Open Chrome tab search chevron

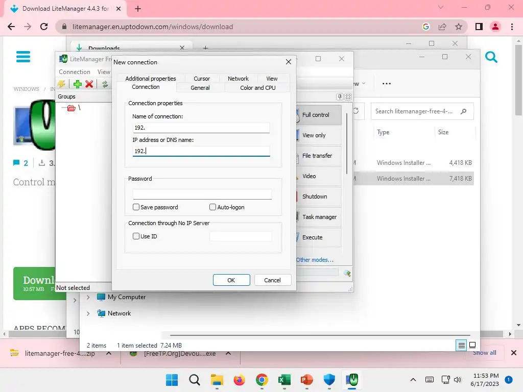[441, 7]
